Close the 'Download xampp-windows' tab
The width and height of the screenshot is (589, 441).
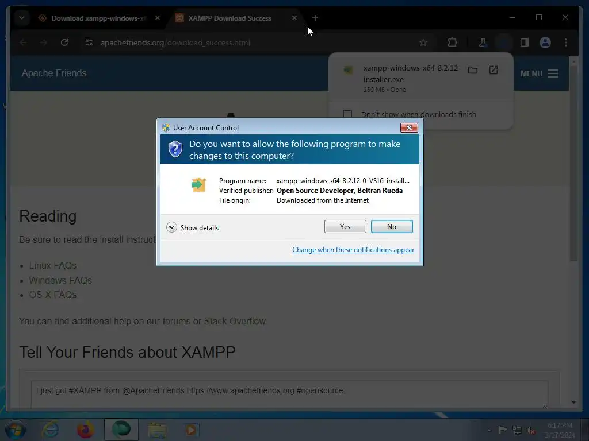[x=158, y=18]
